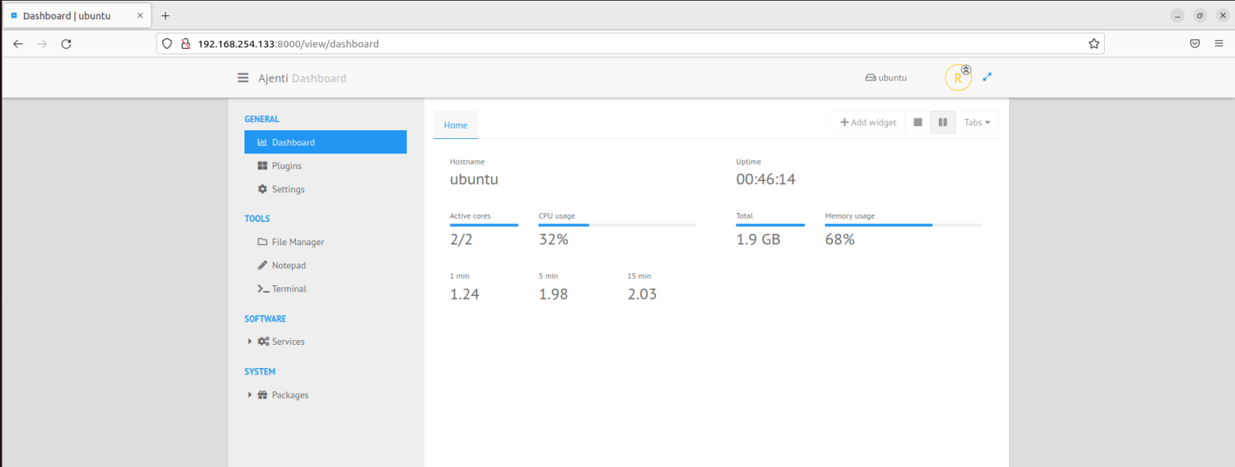Open the Plugins page
This screenshot has height=467, width=1235.
click(286, 166)
